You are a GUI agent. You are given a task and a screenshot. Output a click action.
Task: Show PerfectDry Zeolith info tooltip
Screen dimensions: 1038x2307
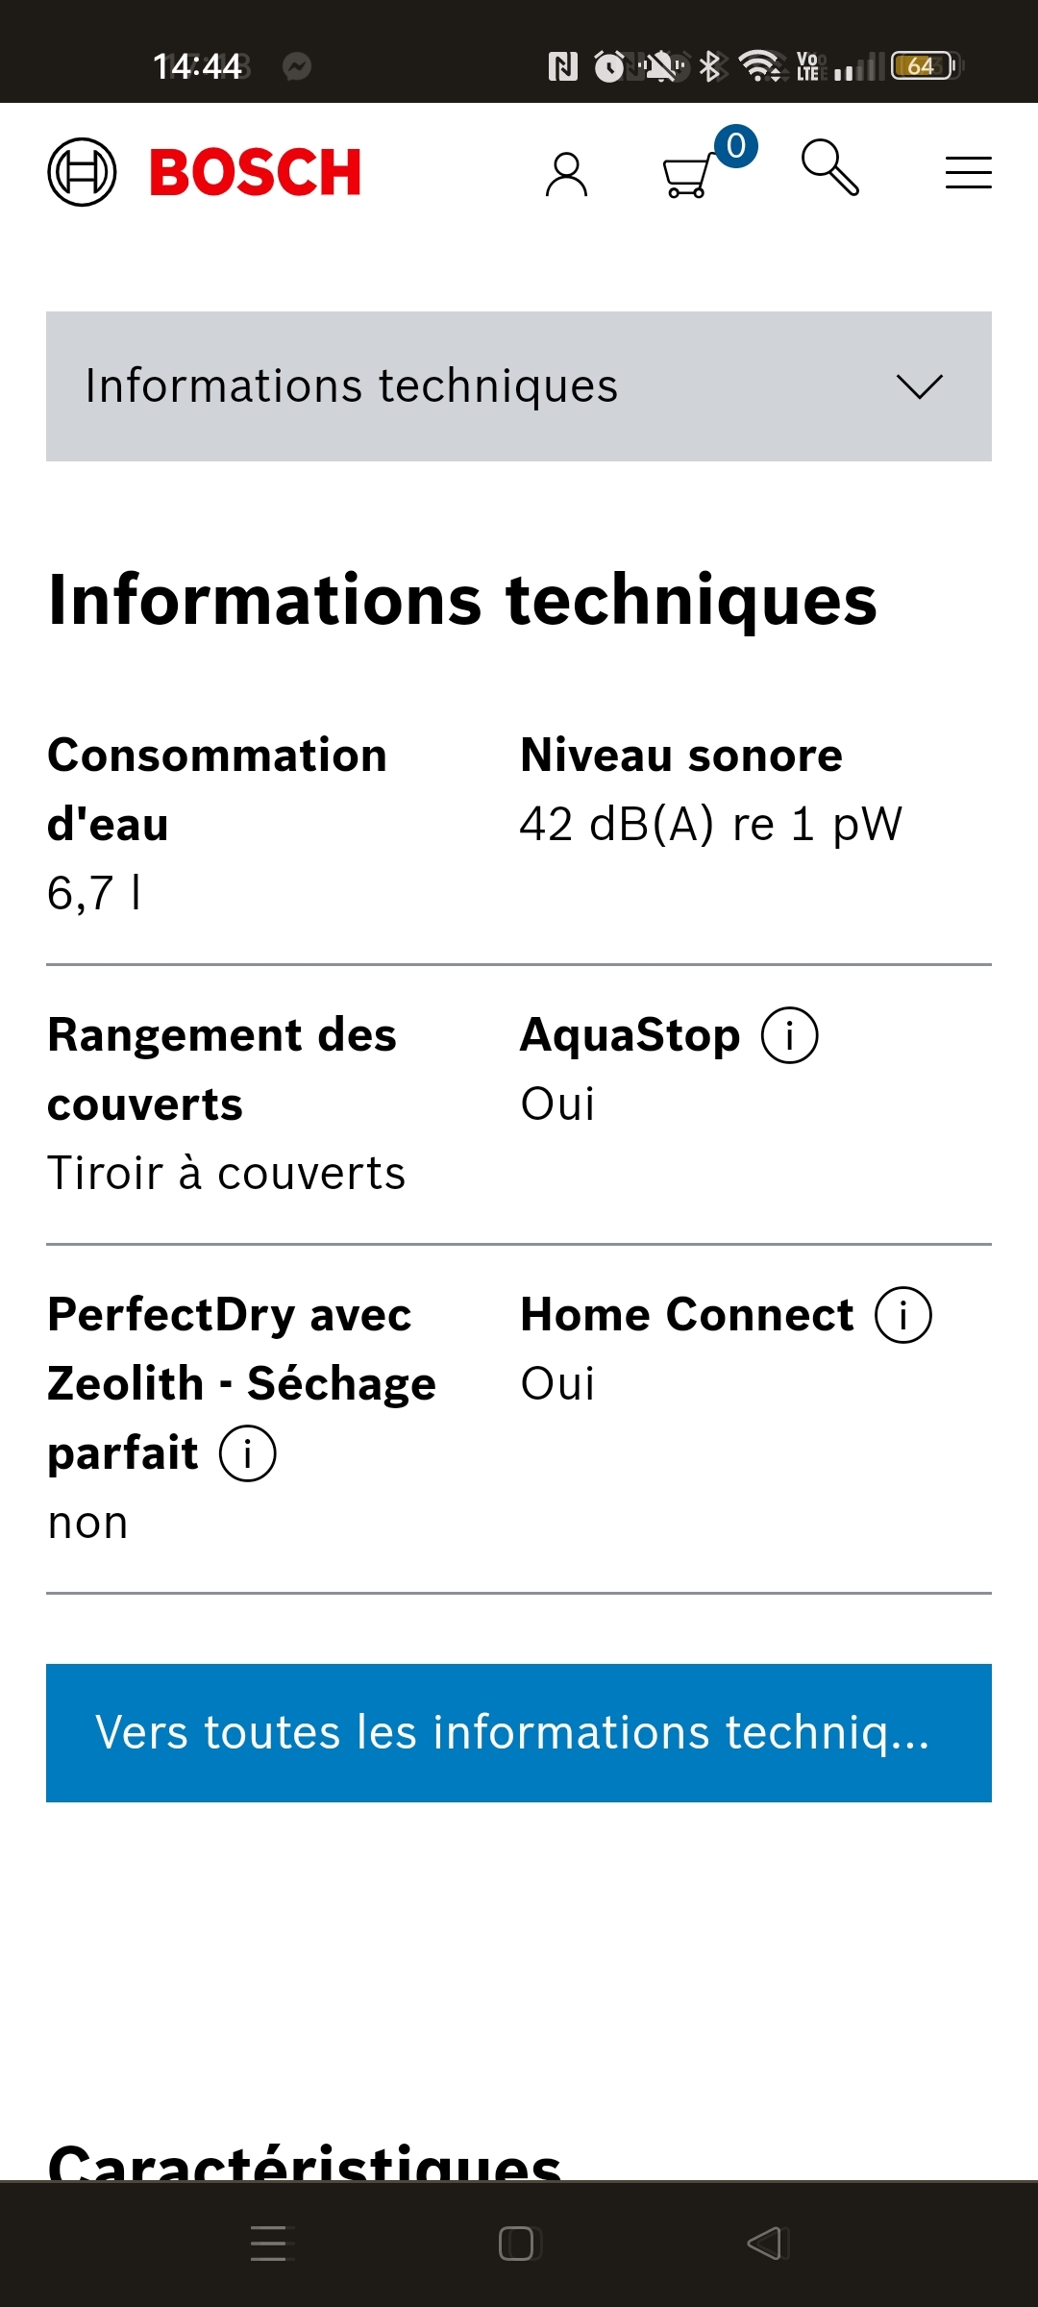[247, 1453]
